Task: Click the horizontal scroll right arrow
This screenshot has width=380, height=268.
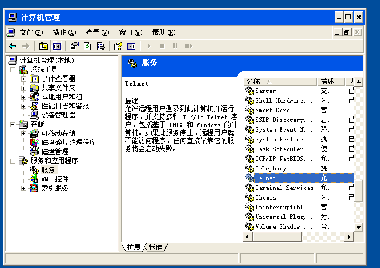Action: click(x=349, y=237)
